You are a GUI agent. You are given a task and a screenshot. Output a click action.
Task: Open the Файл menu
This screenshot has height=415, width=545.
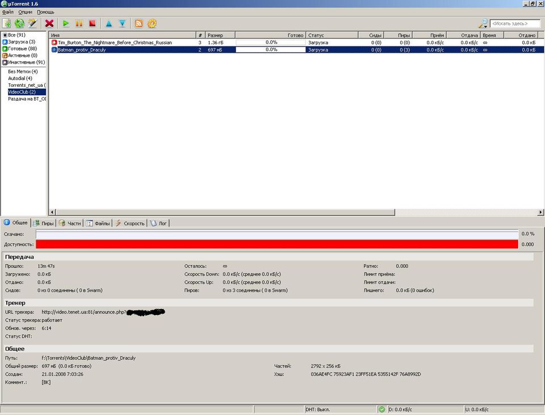click(x=8, y=12)
